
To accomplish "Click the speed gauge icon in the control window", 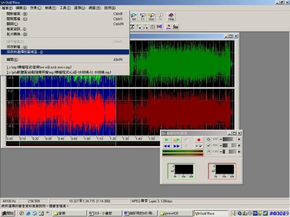I will pos(208,151).
